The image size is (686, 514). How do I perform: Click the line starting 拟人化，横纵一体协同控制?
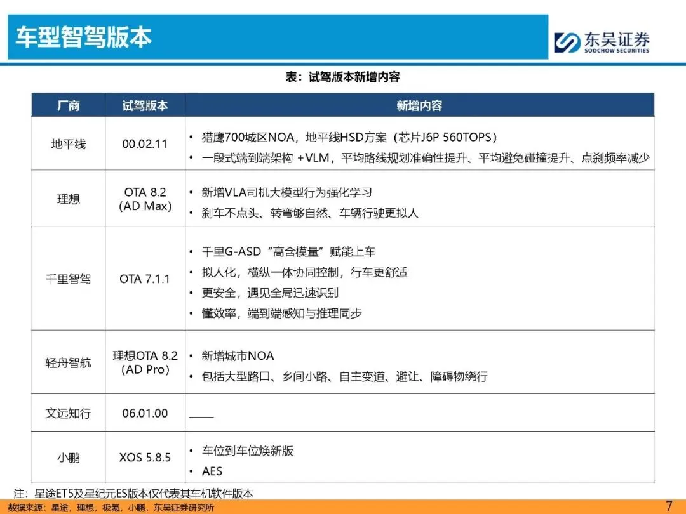pyautogui.click(x=304, y=272)
